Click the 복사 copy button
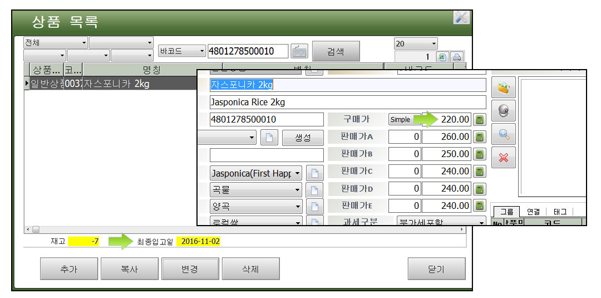Screen dimensions: 601x298 tap(130, 269)
